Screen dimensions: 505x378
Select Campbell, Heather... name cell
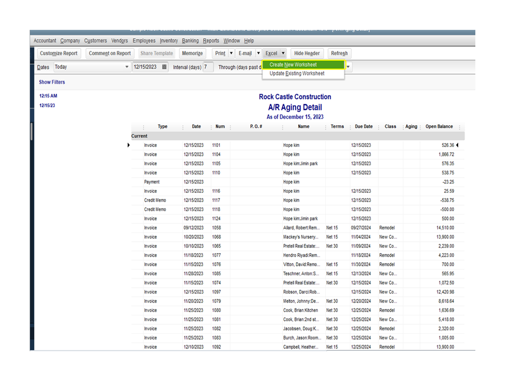click(x=301, y=347)
